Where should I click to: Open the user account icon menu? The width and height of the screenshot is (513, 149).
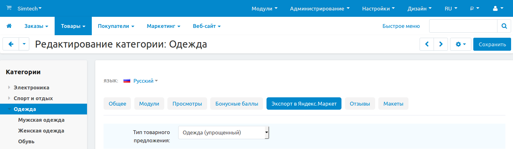[498, 9]
